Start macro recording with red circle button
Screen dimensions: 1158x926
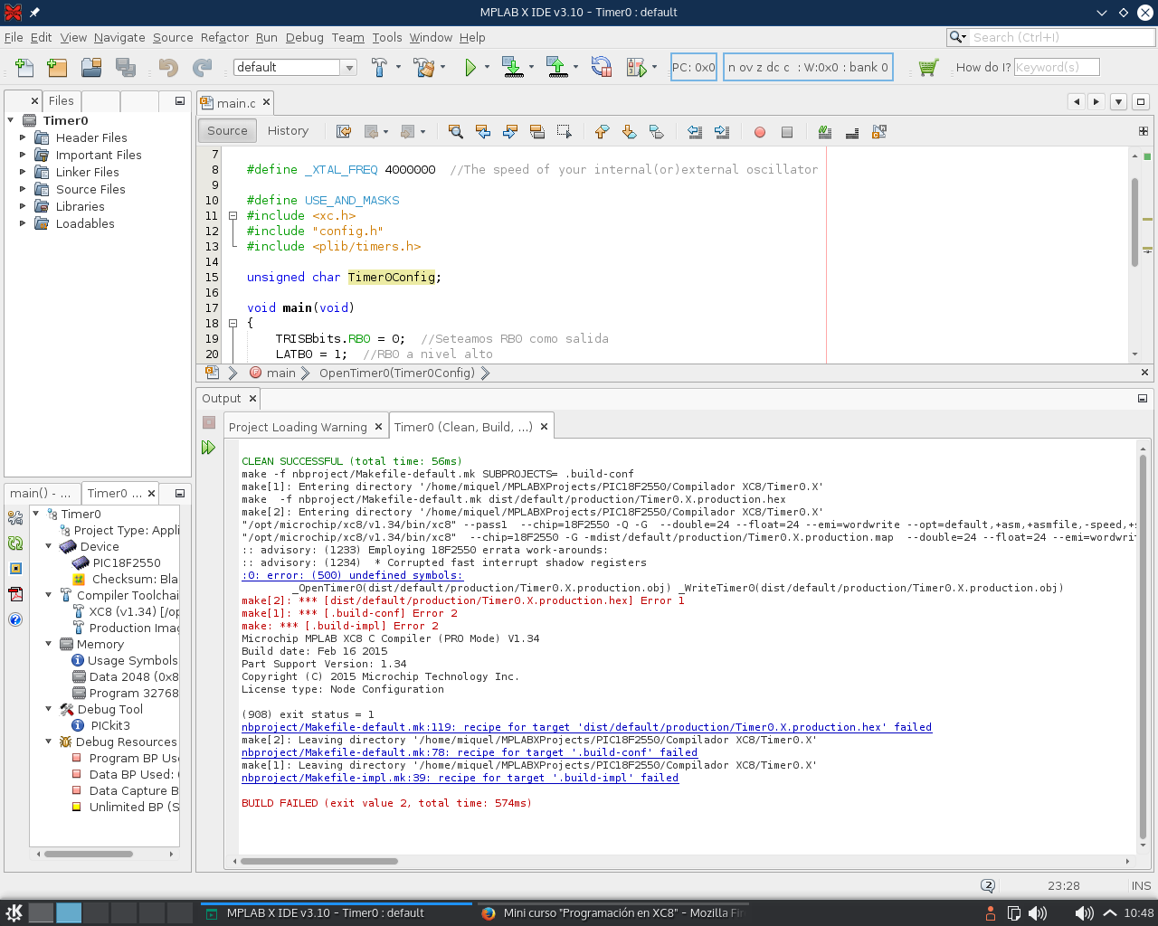point(760,132)
